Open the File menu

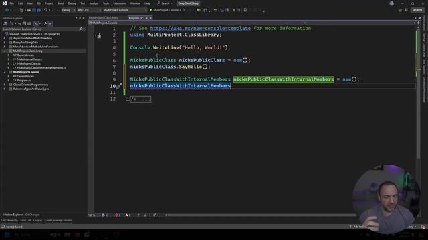tap(12, 3)
